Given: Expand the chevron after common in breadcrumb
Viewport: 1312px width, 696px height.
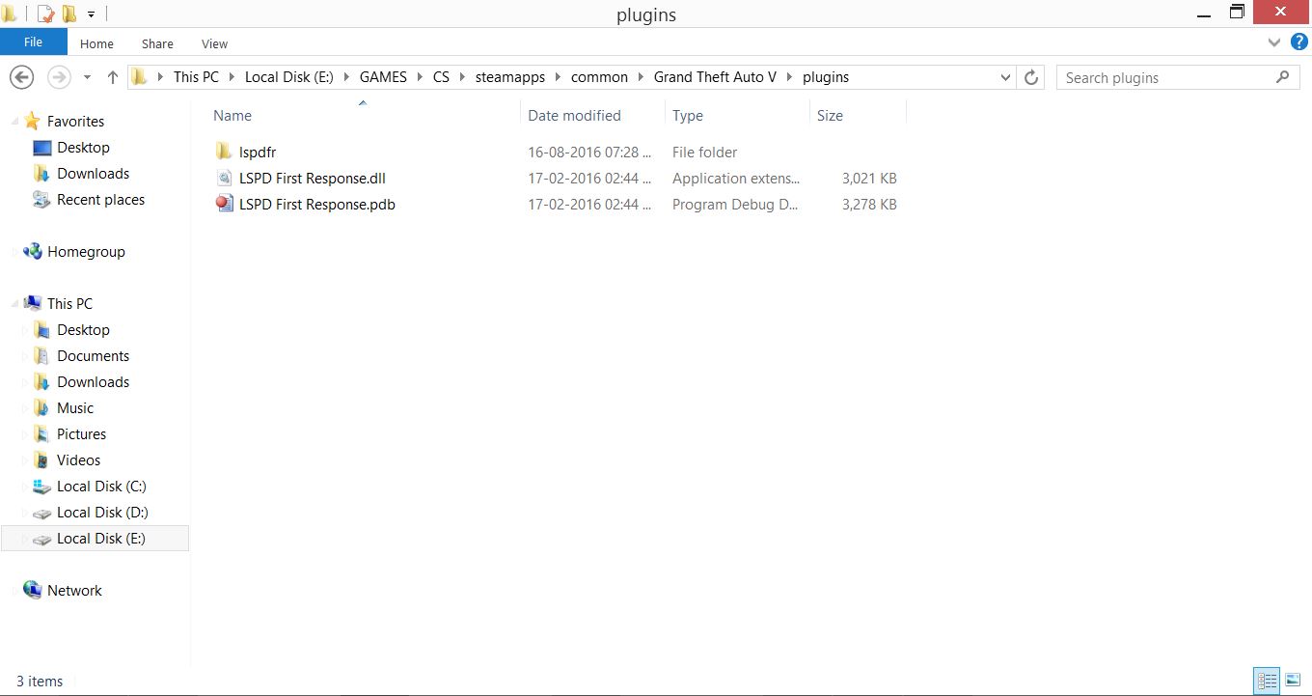Looking at the screenshot, I should 641,77.
